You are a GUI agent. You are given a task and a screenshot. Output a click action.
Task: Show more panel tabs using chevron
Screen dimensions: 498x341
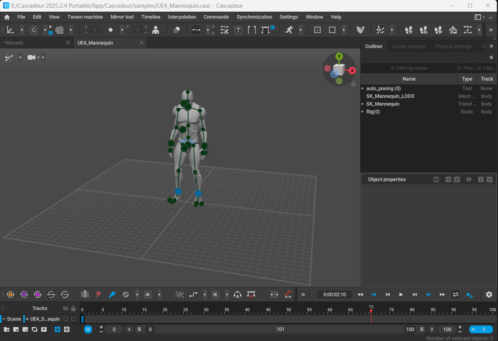click(491, 46)
